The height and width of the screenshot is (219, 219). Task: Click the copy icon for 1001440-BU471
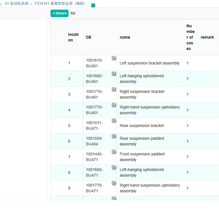coord(114,152)
